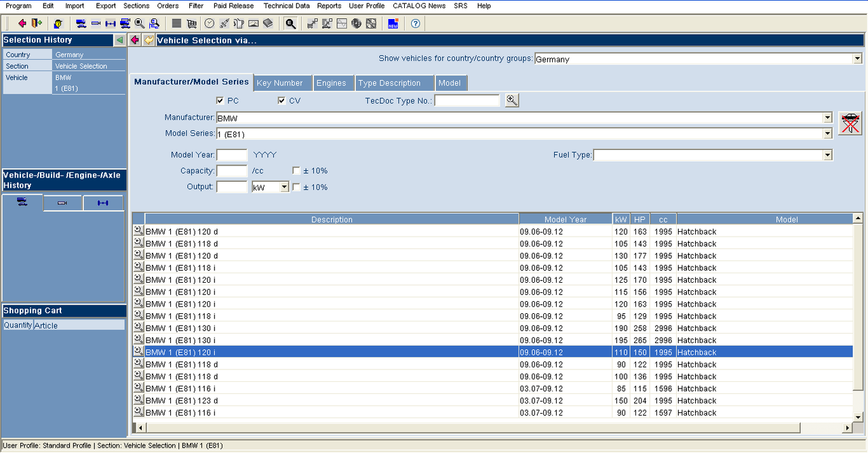Open the Paid Release menu
Image resolution: width=868 pixels, height=453 pixels.
coord(233,5)
